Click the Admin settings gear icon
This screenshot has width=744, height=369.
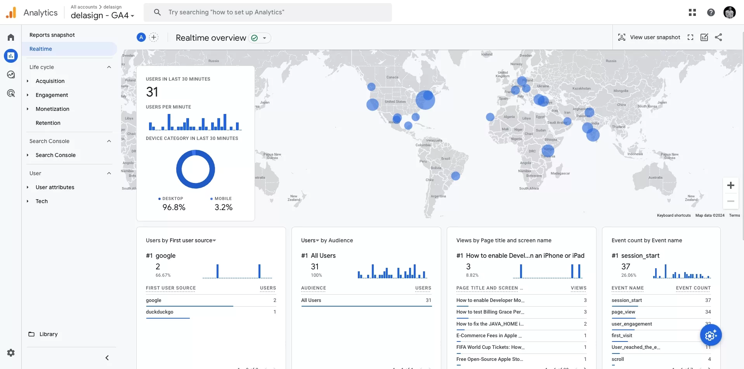coord(11,353)
